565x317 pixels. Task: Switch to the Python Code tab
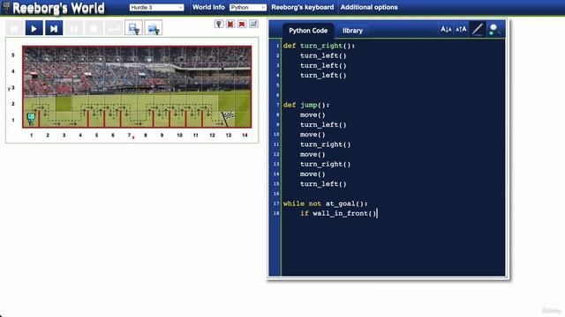(308, 31)
